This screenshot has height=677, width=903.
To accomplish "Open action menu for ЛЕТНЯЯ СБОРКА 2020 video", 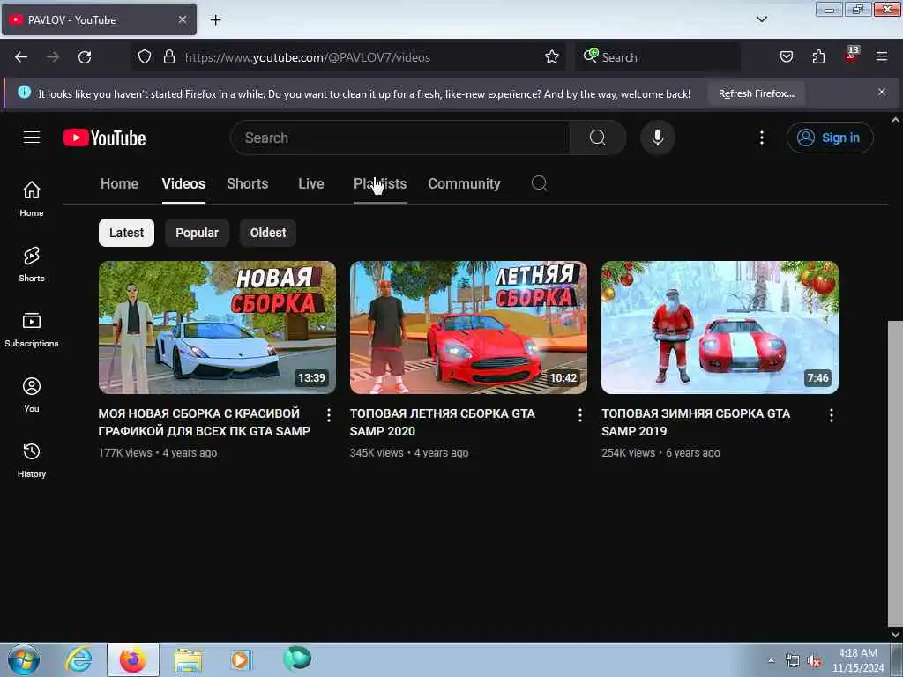I will [580, 415].
